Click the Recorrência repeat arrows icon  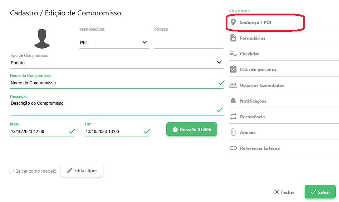tap(233, 117)
